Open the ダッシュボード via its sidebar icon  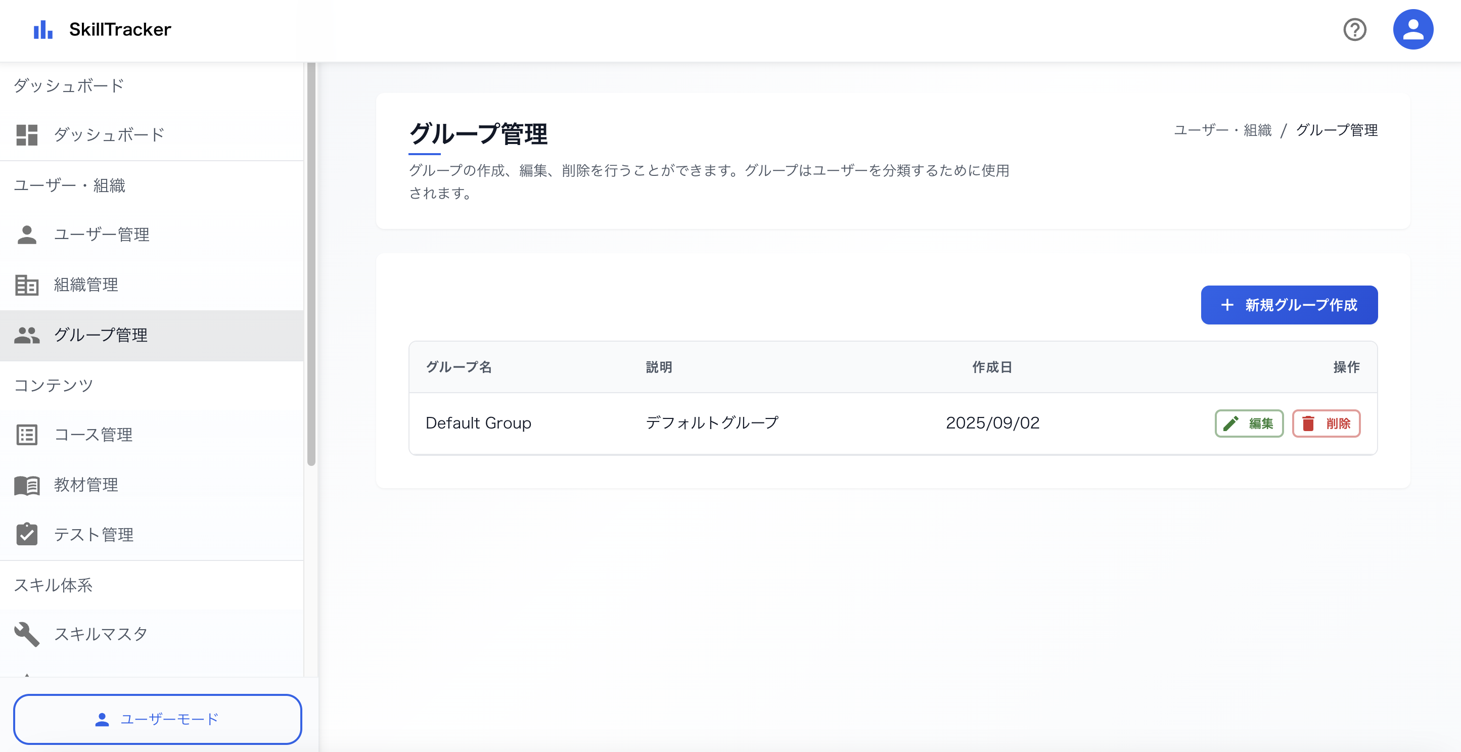point(26,134)
